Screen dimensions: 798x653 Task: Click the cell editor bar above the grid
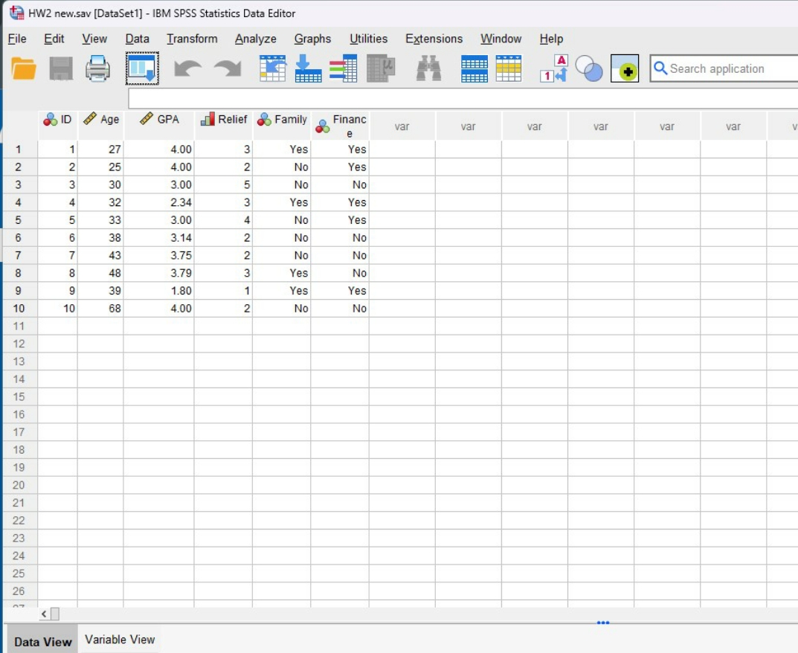pos(462,98)
